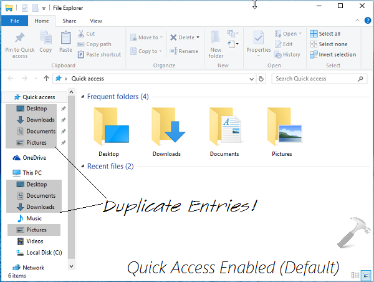
Task: Open file History
Action: coord(287,55)
